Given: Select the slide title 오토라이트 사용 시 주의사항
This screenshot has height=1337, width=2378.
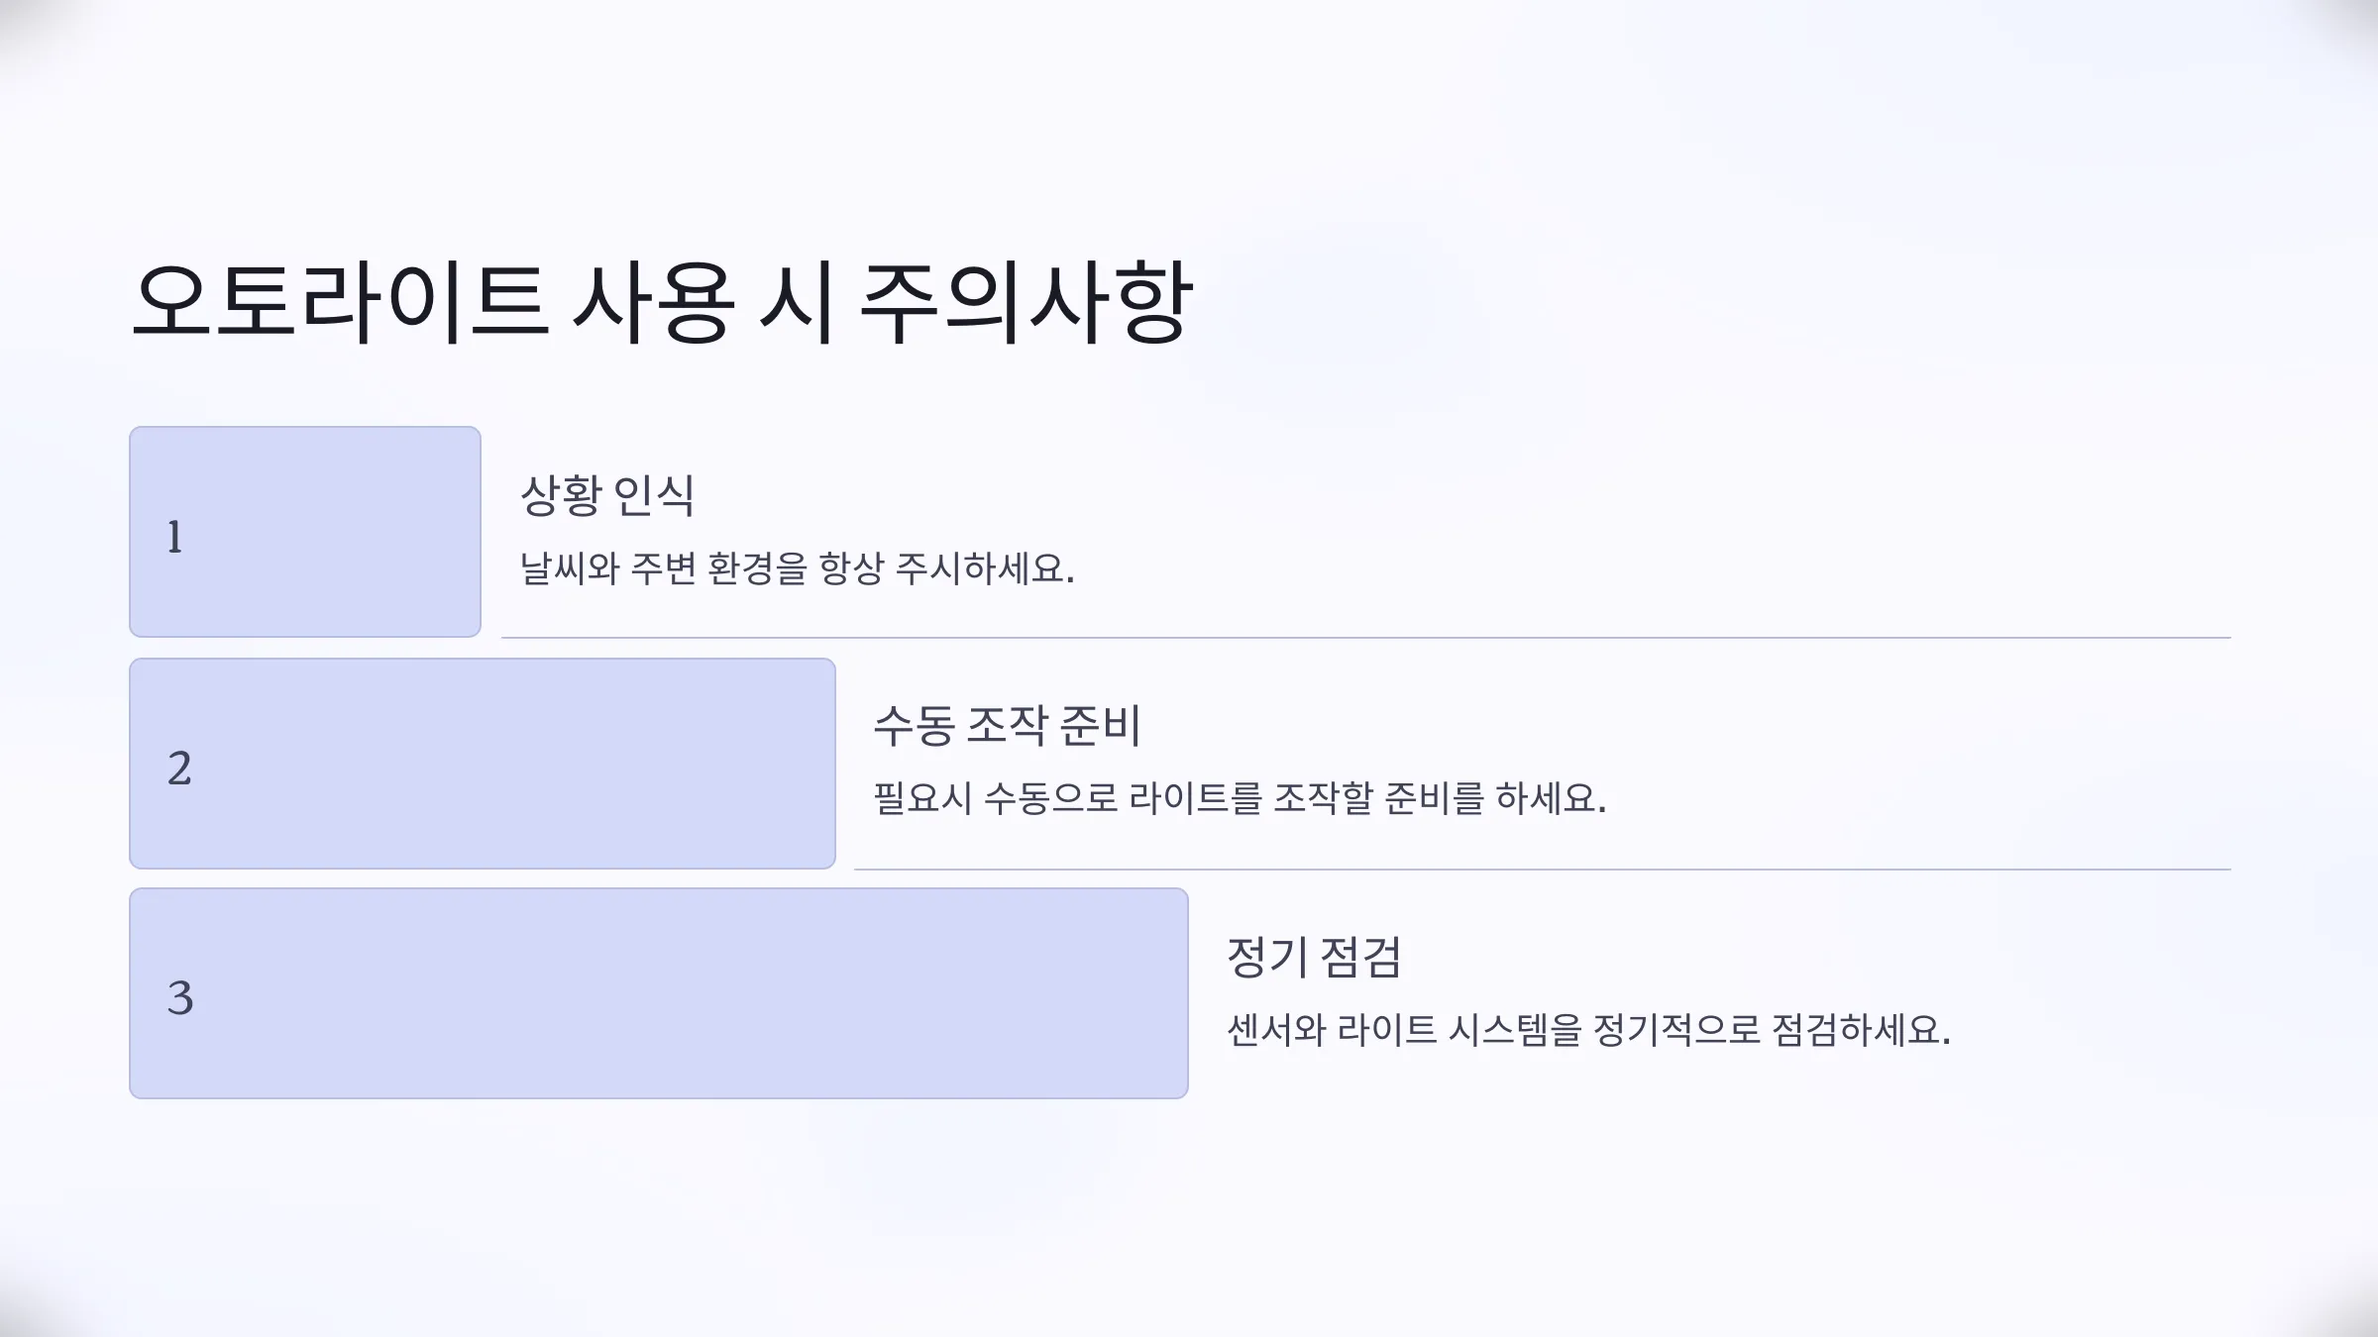Looking at the screenshot, I should [x=662, y=303].
